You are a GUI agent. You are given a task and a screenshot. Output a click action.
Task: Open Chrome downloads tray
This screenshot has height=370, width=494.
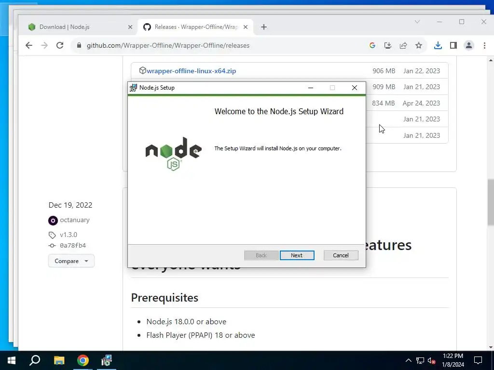click(x=438, y=45)
